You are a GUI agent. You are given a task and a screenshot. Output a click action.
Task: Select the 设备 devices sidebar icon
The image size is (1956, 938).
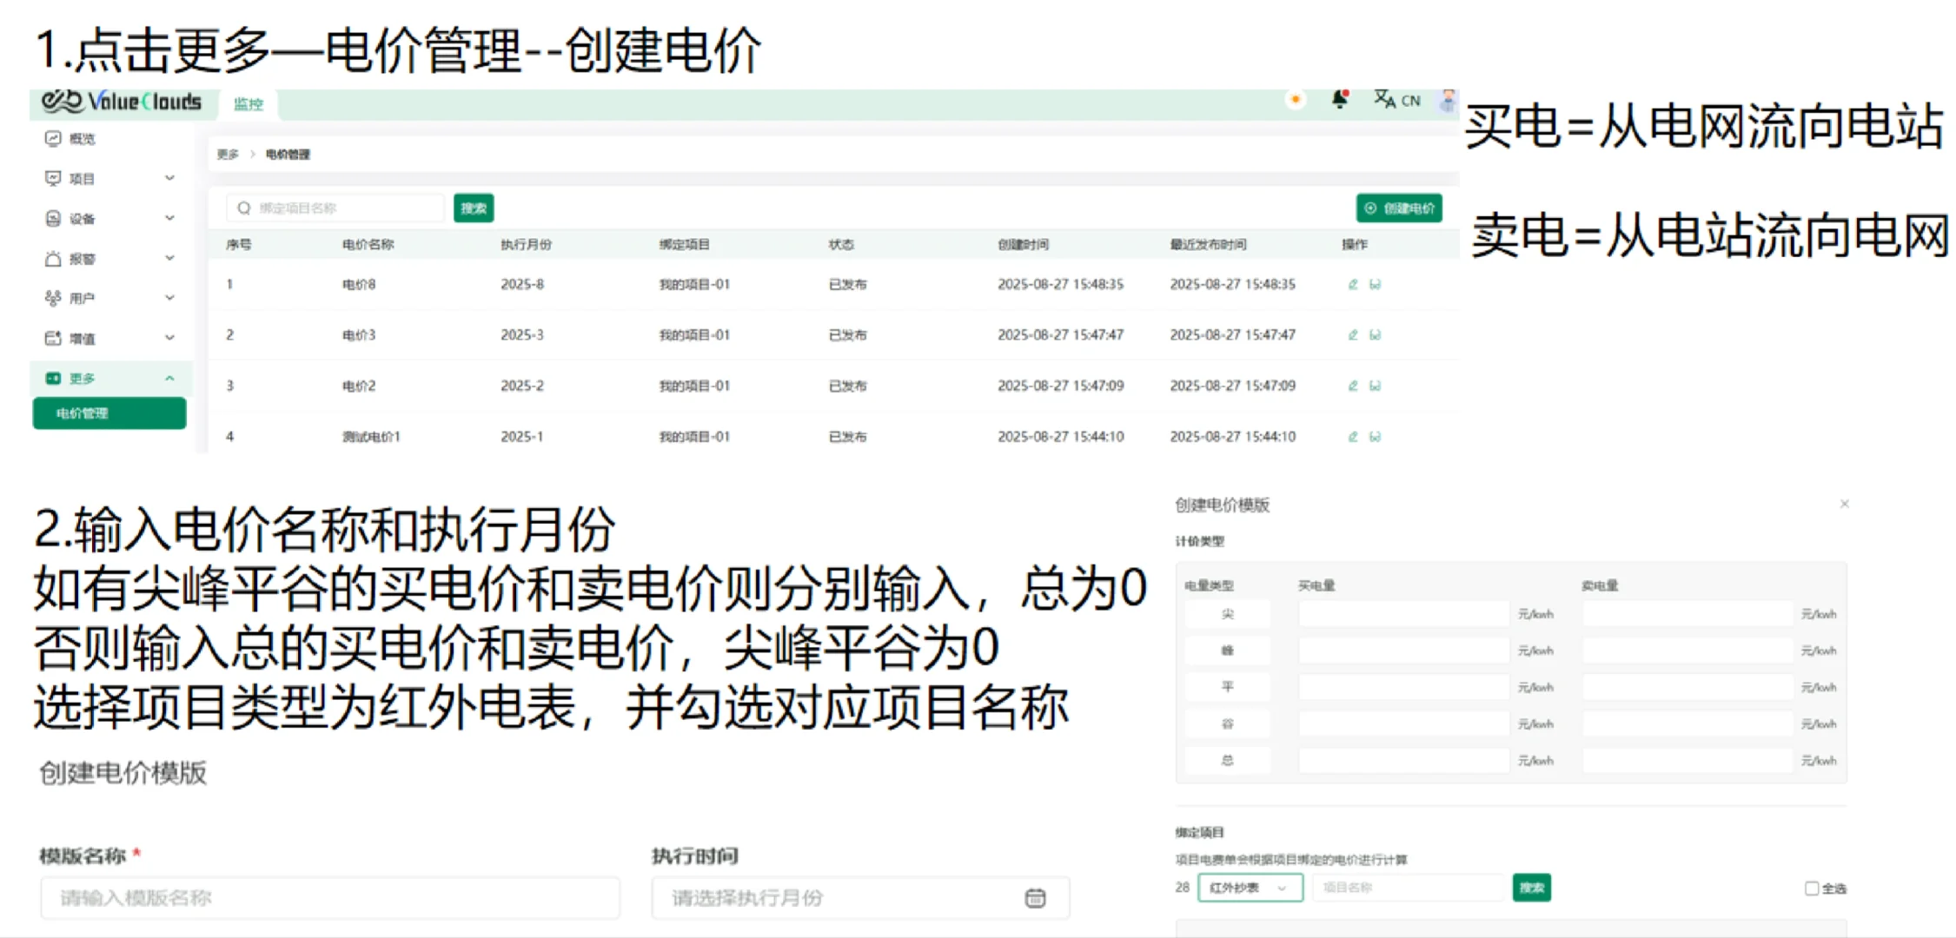pyautogui.click(x=52, y=218)
